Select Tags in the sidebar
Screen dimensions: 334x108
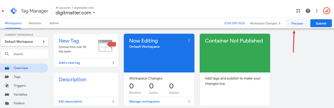click(24, 77)
